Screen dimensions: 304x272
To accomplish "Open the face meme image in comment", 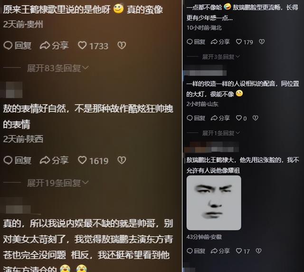I will point(214,203).
